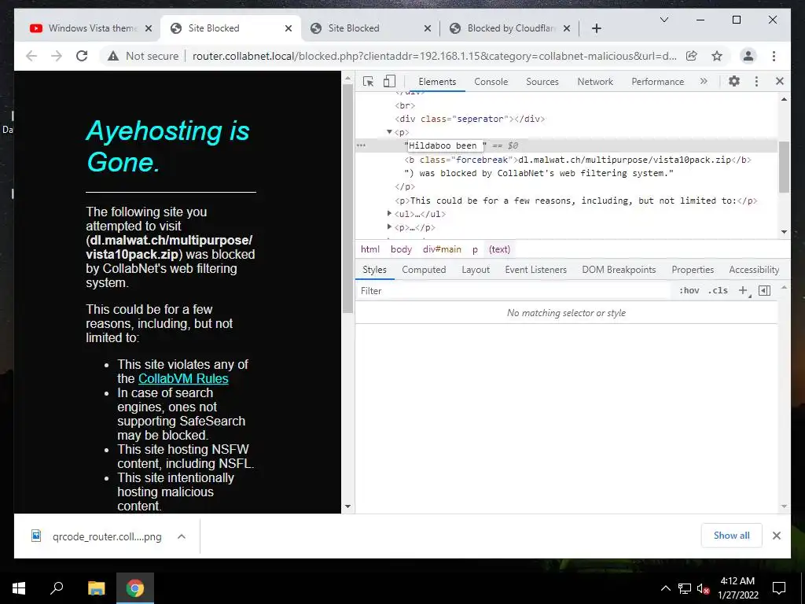Click the b forcebreak element line
The width and height of the screenshot is (805, 604).
pyautogui.click(x=578, y=160)
